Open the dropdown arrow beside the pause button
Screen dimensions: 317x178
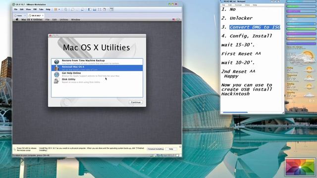coord(59,9)
